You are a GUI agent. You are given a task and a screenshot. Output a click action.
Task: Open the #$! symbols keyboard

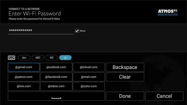point(52,58)
